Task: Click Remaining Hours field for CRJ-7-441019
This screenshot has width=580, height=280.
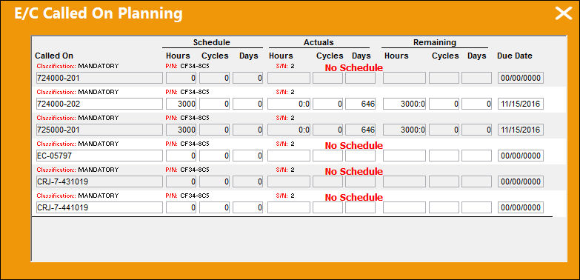Action: (404, 207)
